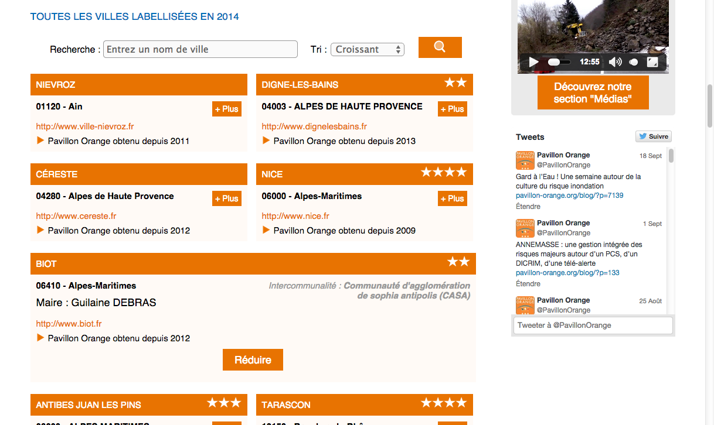Open the ville-nievroz.fr website link

(x=85, y=126)
